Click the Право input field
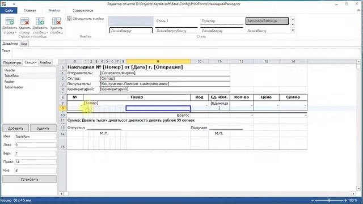The height and width of the screenshot is (204, 363). (x=35, y=162)
